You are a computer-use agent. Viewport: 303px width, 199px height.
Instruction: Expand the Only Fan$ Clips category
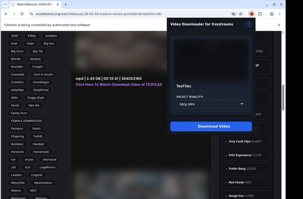point(246,142)
